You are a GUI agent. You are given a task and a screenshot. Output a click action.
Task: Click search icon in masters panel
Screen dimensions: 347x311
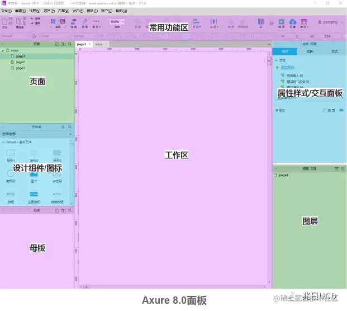click(x=70, y=210)
